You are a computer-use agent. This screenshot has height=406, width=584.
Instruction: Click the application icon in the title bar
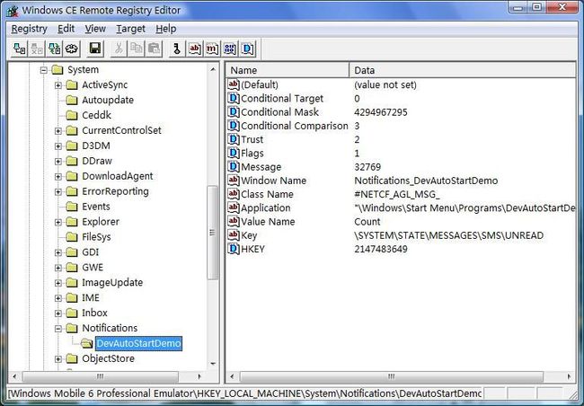point(13,11)
